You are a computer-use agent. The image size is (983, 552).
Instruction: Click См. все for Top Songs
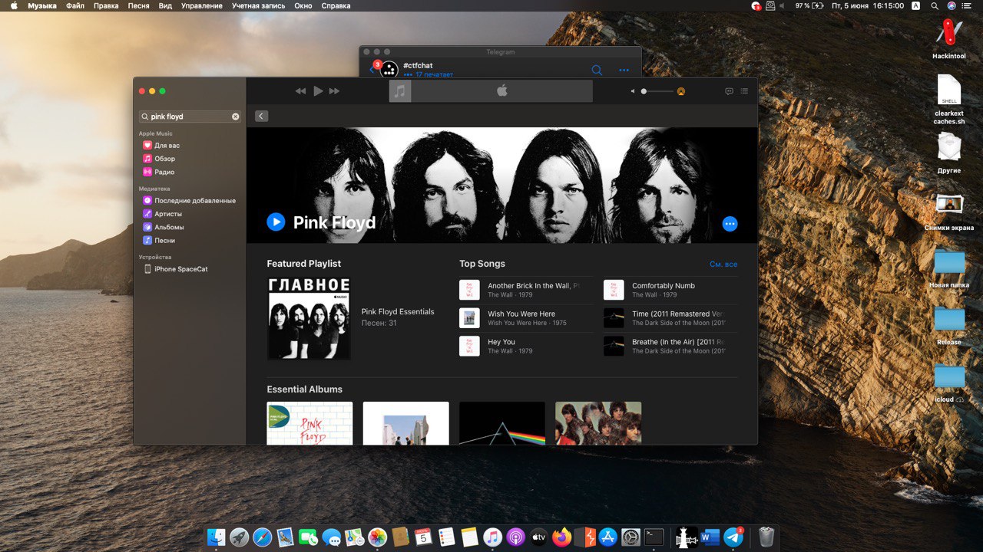(x=723, y=264)
